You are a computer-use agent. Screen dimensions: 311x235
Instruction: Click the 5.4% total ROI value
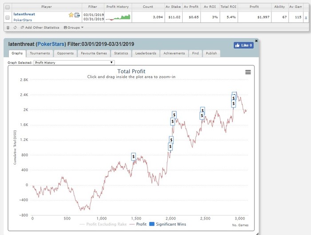(231, 17)
